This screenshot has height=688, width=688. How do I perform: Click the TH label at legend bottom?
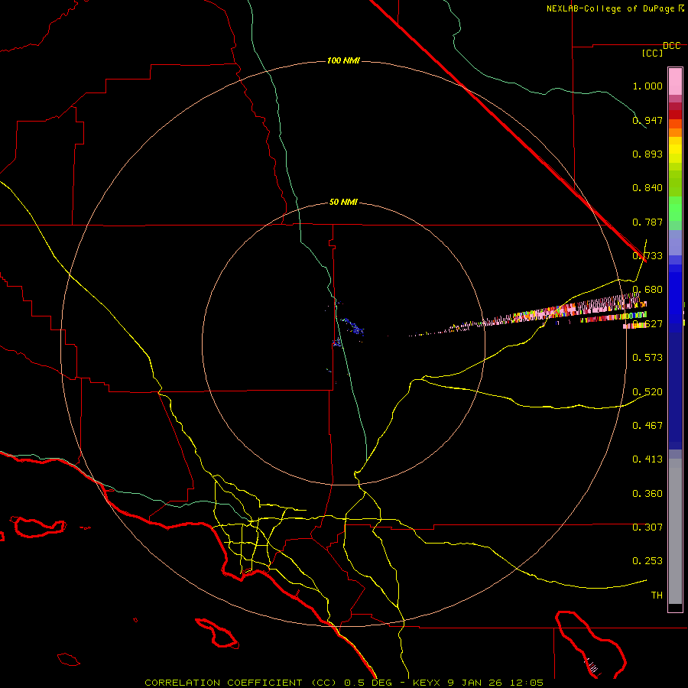pos(657,595)
